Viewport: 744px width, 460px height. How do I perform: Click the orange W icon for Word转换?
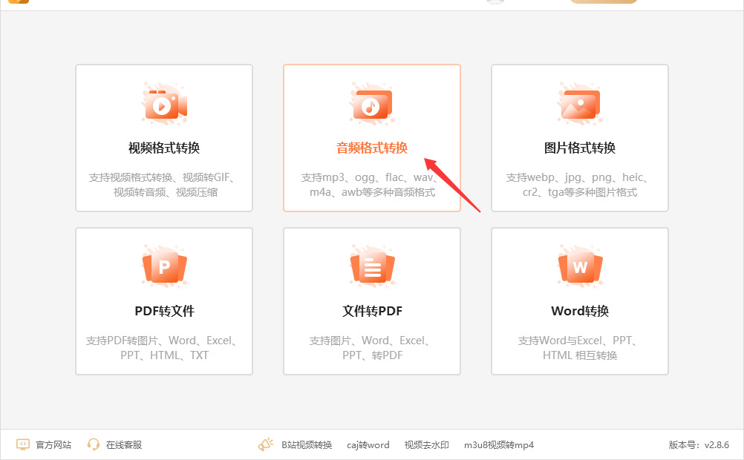click(580, 266)
